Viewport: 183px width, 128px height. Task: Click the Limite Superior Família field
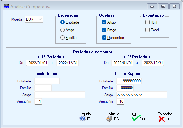tap(125, 88)
